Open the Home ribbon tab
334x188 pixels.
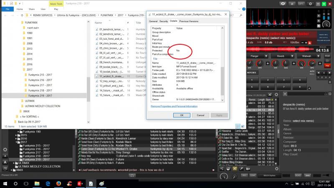click(20, 9)
